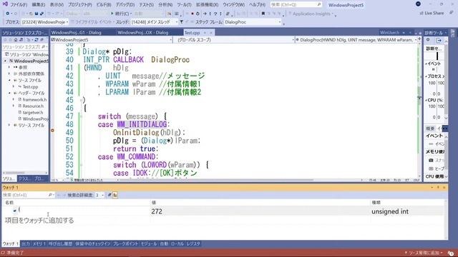The width and height of the screenshot is (458, 257).
Task: Open the ヘルプ(H) menu
Action: click(x=258, y=5)
